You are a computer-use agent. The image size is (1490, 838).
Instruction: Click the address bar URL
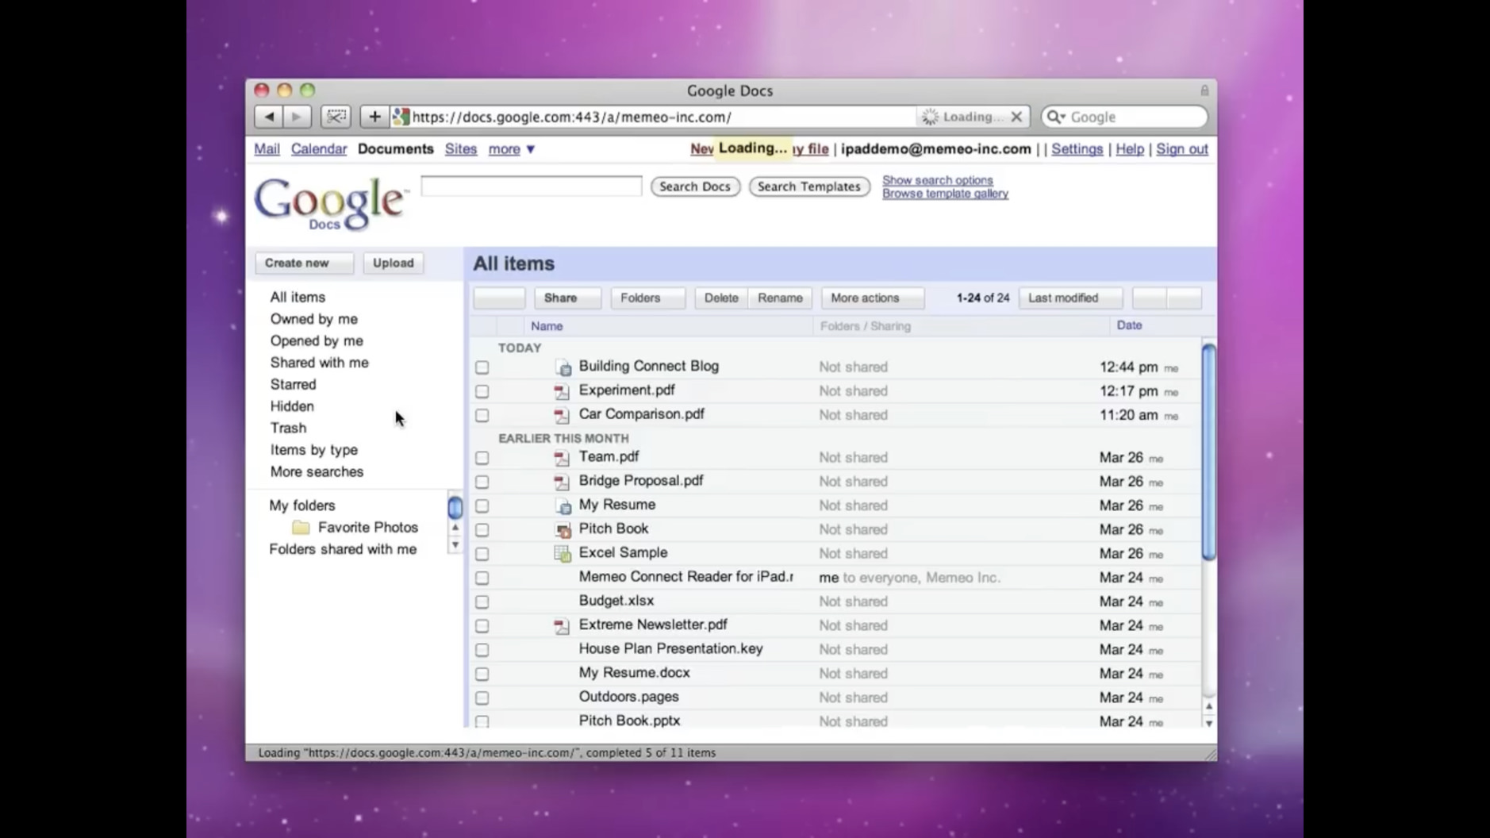click(571, 117)
